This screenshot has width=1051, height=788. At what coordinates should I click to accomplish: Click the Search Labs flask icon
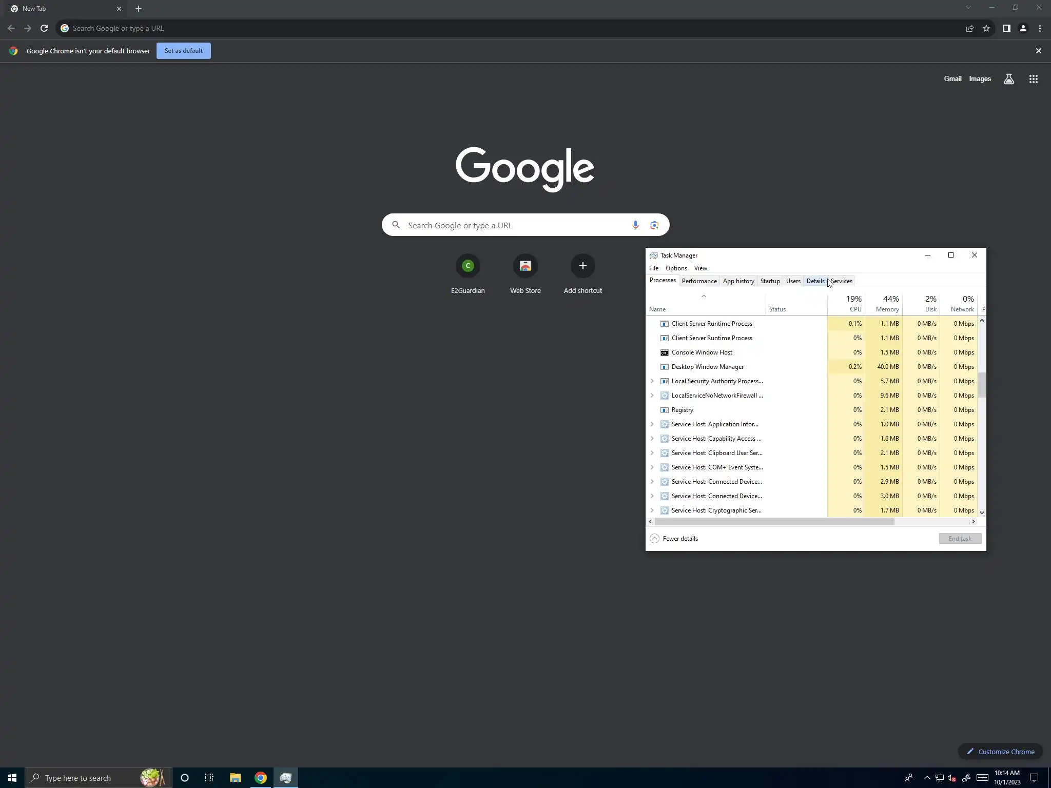click(x=1008, y=79)
